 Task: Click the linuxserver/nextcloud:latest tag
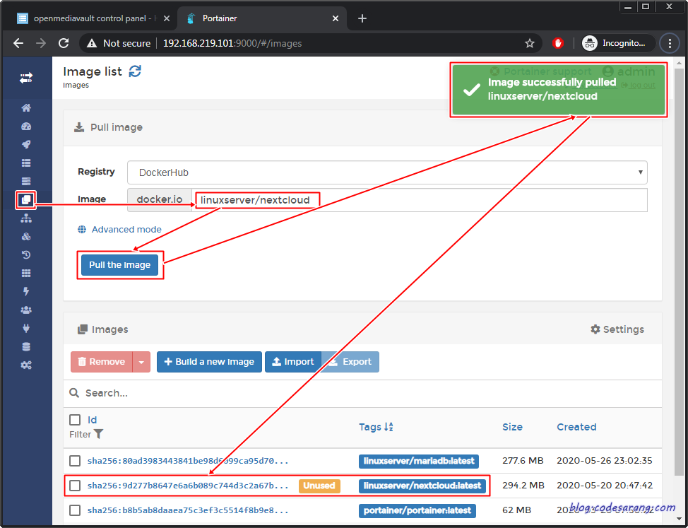coord(422,486)
